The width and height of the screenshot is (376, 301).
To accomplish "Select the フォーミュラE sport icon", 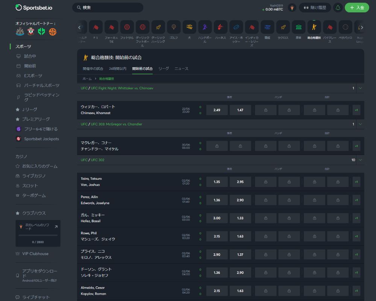I will pos(111,27).
